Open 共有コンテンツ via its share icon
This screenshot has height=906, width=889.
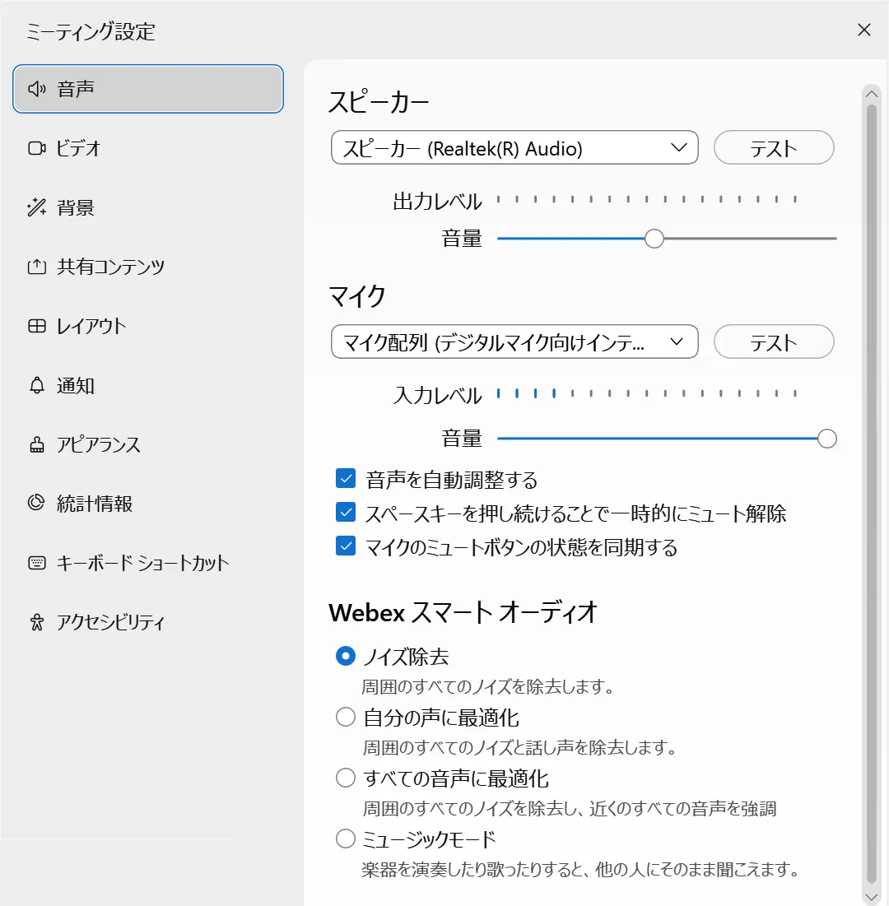tap(36, 267)
